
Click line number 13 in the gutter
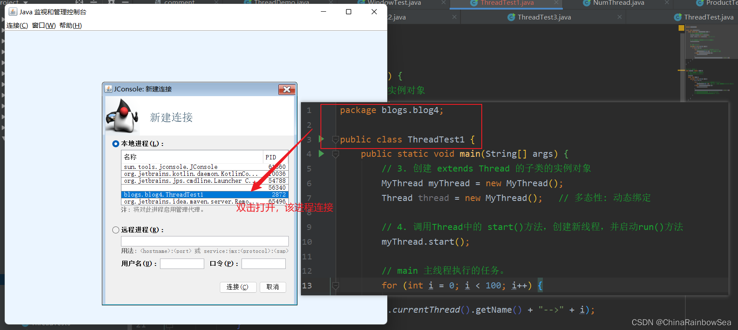[307, 285]
